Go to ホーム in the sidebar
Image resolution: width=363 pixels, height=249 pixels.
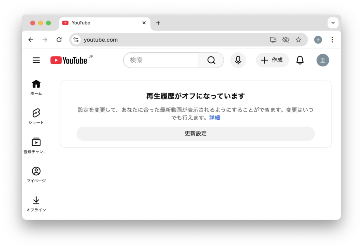click(x=36, y=88)
